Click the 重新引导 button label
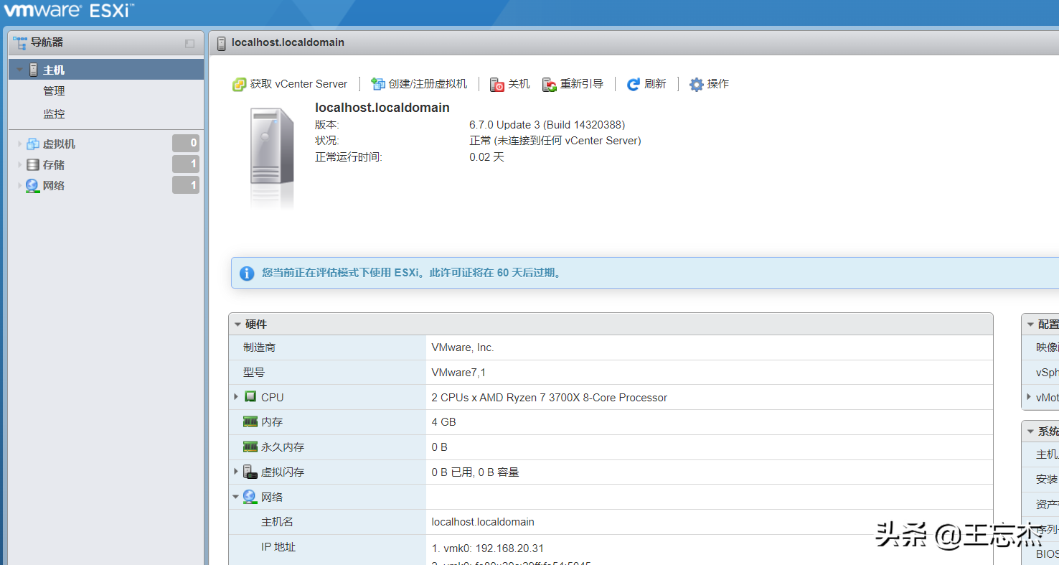Image resolution: width=1059 pixels, height=565 pixels. pos(582,84)
